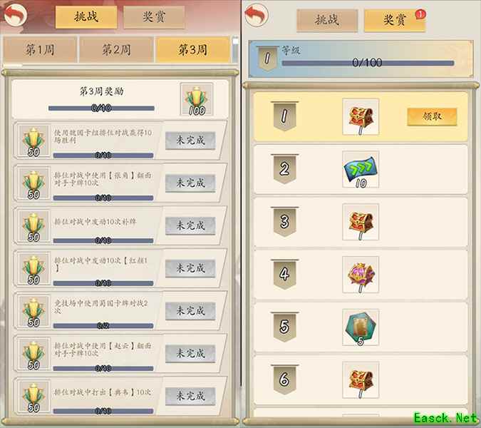Switch to the 第1周 tab
This screenshot has height=428, width=481.
[40, 50]
